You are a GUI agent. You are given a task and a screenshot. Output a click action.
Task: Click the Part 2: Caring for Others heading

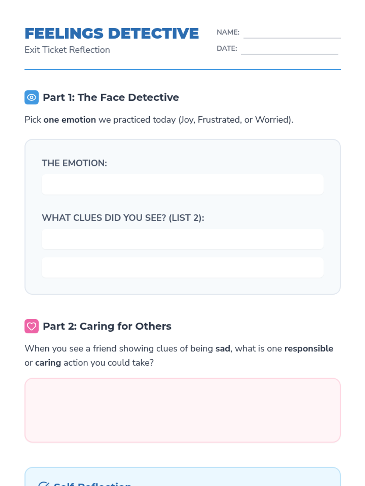point(107,326)
